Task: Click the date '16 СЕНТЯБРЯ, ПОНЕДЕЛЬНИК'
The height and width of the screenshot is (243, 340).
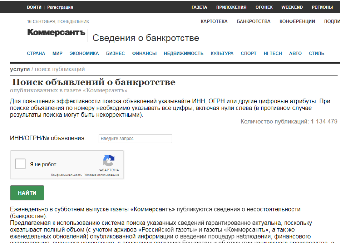Action: click(x=58, y=21)
